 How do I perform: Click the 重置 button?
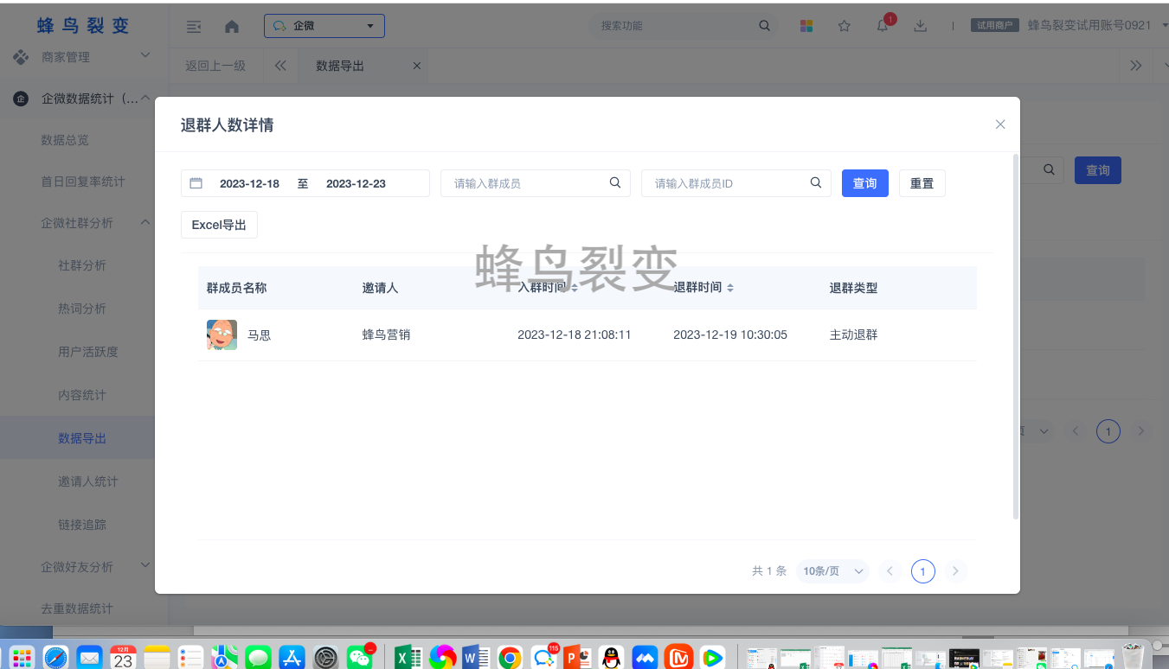coord(922,183)
